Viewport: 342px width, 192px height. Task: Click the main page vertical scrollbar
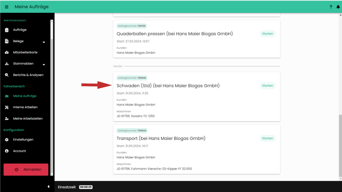[x=340, y=146]
